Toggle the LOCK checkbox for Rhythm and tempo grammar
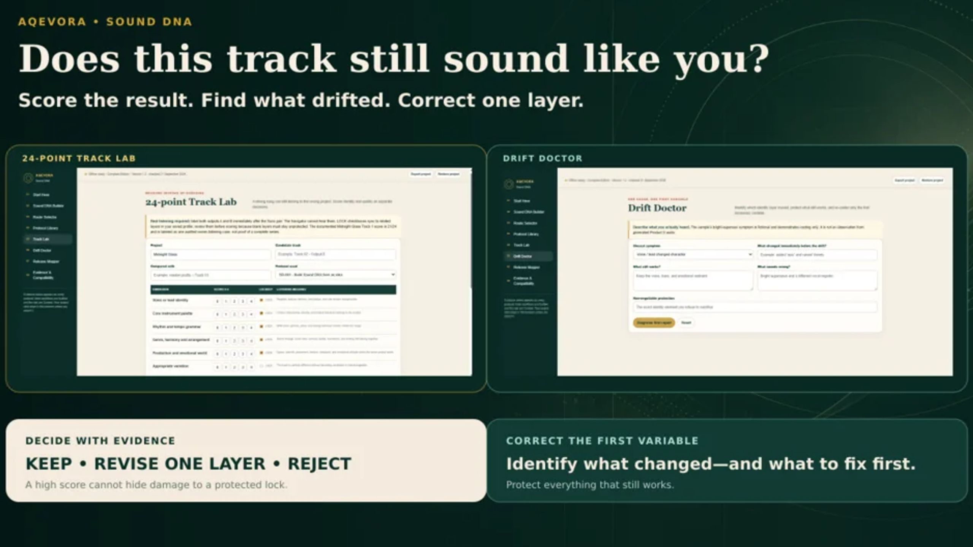The width and height of the screenshot is (973, 547). [261, 327]
